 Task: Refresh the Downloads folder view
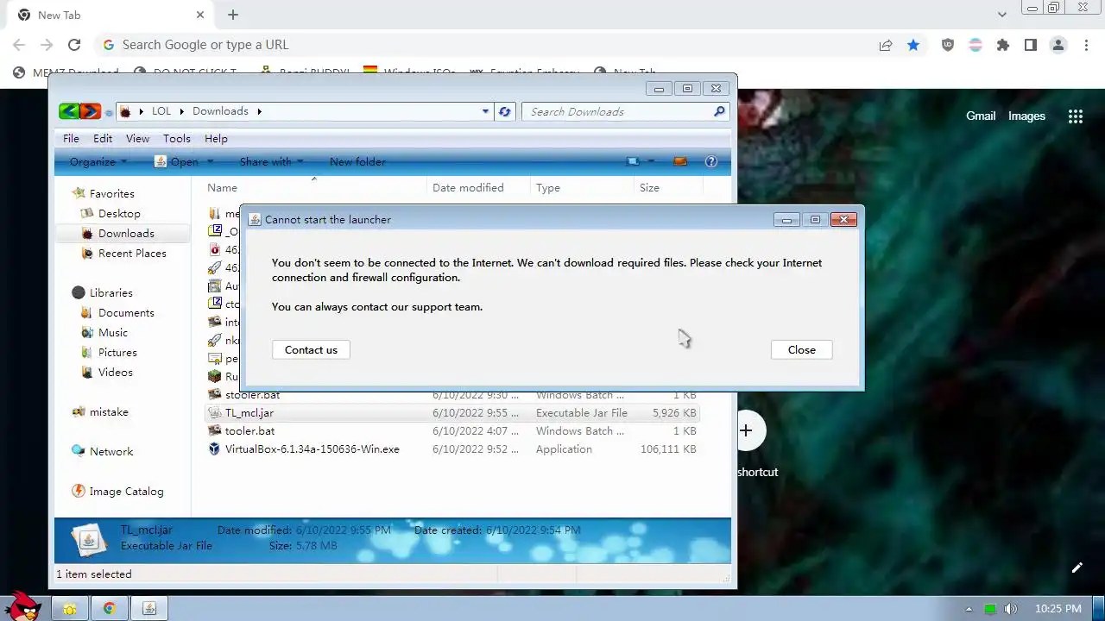point(505,111)
